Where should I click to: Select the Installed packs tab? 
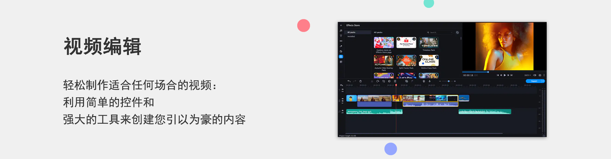click(351, 37)
